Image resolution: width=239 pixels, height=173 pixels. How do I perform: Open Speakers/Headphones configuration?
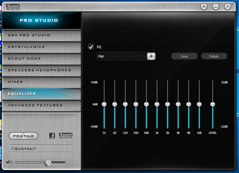(x=40, y=70)
